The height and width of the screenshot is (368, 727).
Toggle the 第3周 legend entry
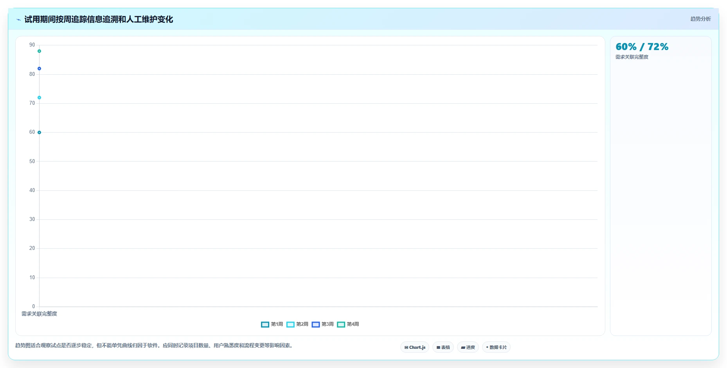pyautogui.click(x=323, y=324)
